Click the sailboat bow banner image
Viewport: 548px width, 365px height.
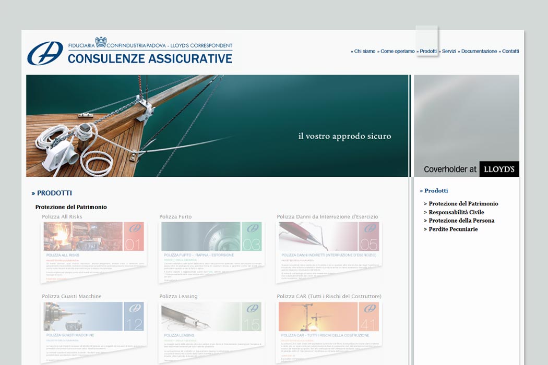(x=218, y=126)
